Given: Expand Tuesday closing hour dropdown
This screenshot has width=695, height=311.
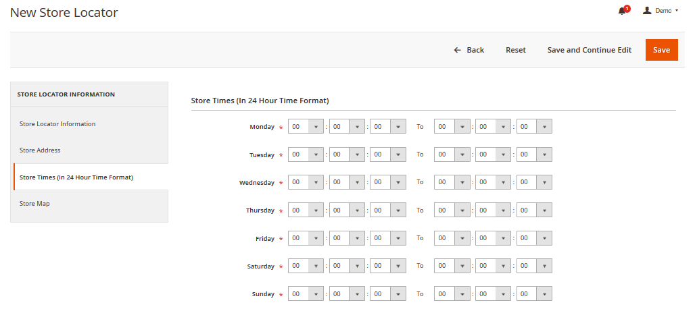Looking at the screenshot, I should (452, 154).
